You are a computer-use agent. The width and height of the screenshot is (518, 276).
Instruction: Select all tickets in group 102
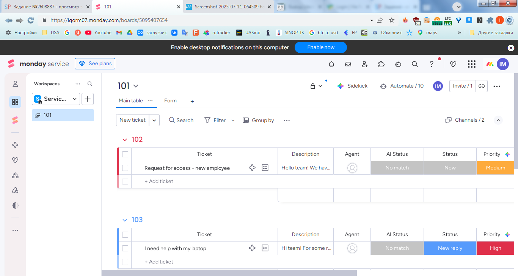pyautogui.click(x=125, y=154)
